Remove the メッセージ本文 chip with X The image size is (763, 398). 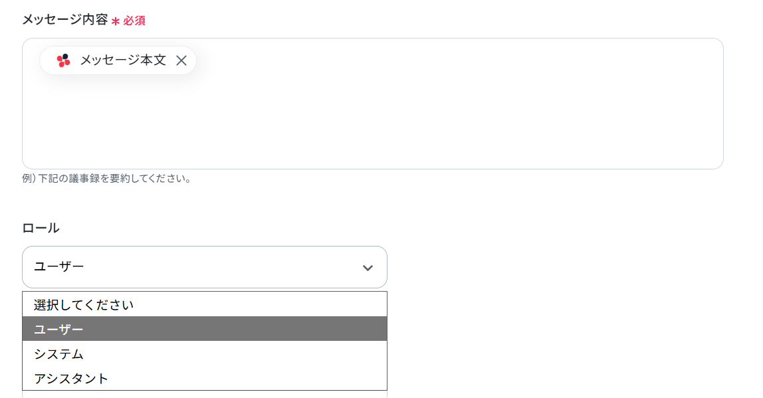click(x=181, y=60)
